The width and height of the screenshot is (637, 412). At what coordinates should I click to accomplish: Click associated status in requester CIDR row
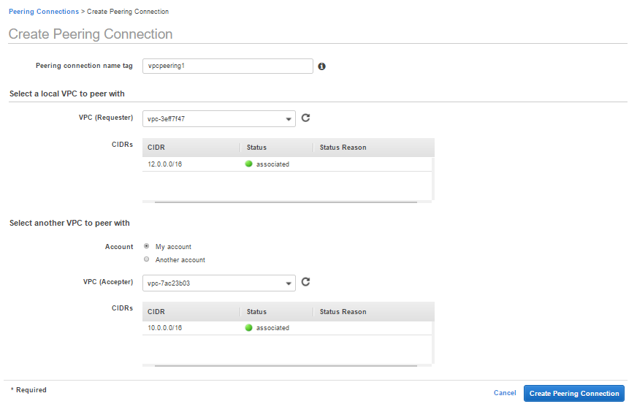[267, 164]
